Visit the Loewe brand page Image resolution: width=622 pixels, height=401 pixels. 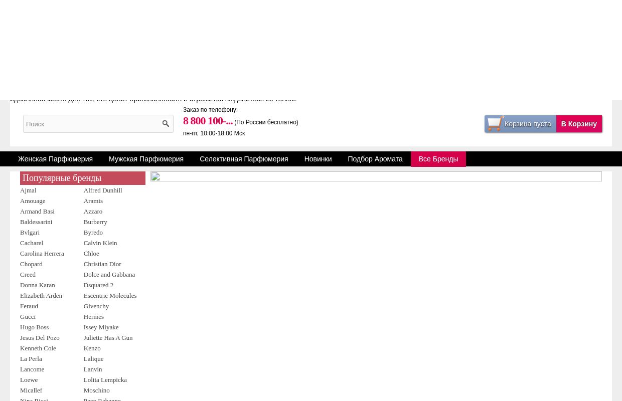pyautogui.click(x=29, y=380)
